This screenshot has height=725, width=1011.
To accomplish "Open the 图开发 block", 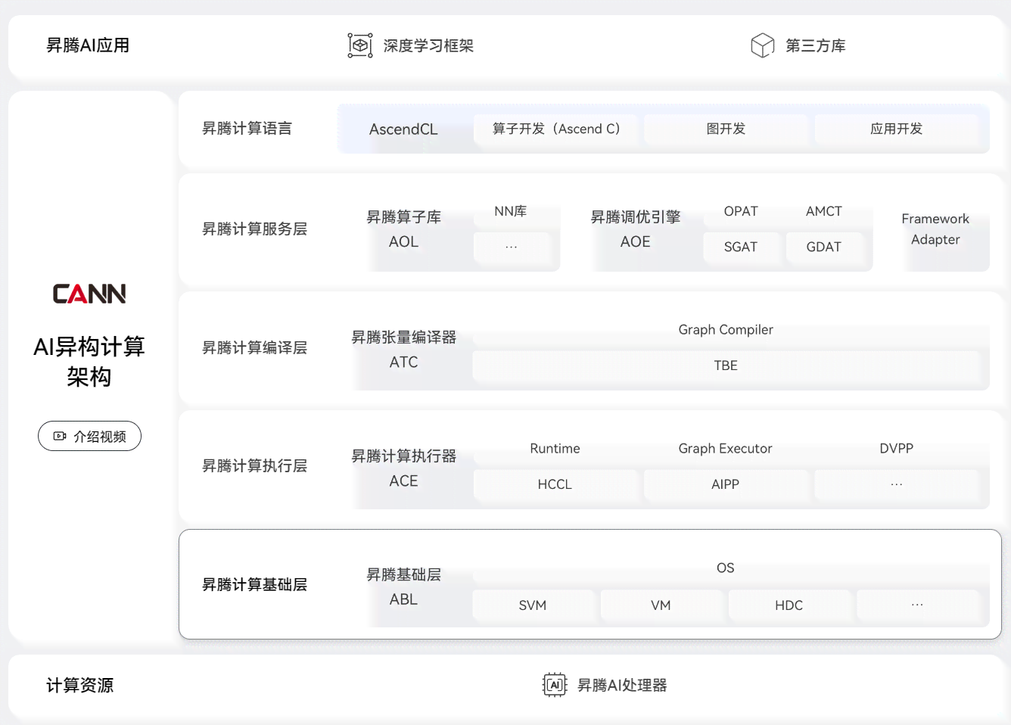I will [726, 129].
